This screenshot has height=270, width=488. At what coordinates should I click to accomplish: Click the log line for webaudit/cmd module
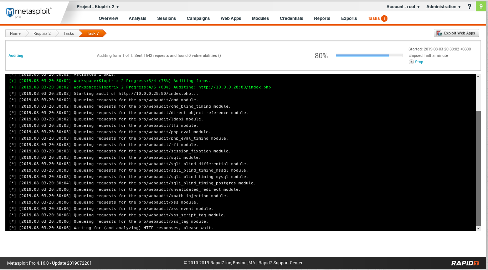point(104,100)
